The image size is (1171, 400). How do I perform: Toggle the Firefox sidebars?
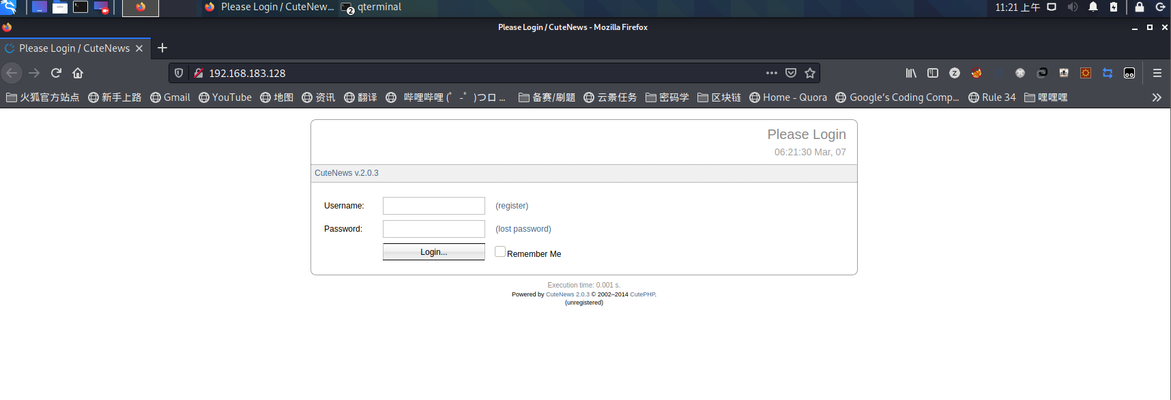tap(933, 73)
